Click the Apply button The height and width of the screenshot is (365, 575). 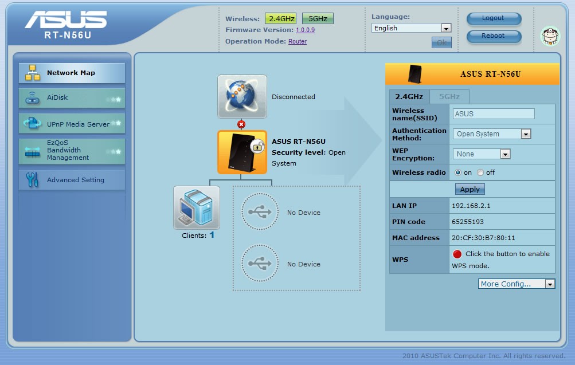pyautogui.click(x=470, y=190)
